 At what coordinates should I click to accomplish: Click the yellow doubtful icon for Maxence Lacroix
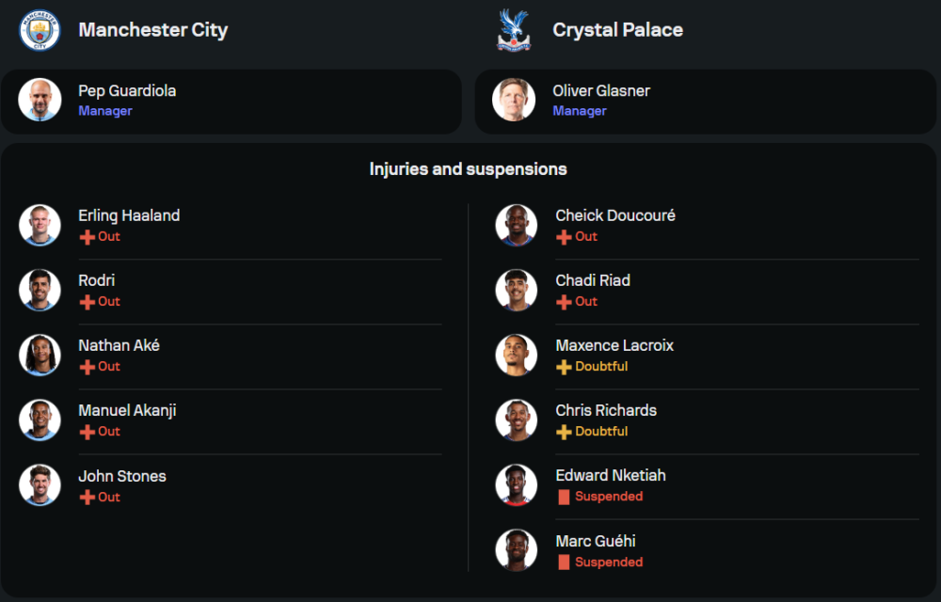coord(565,367)
